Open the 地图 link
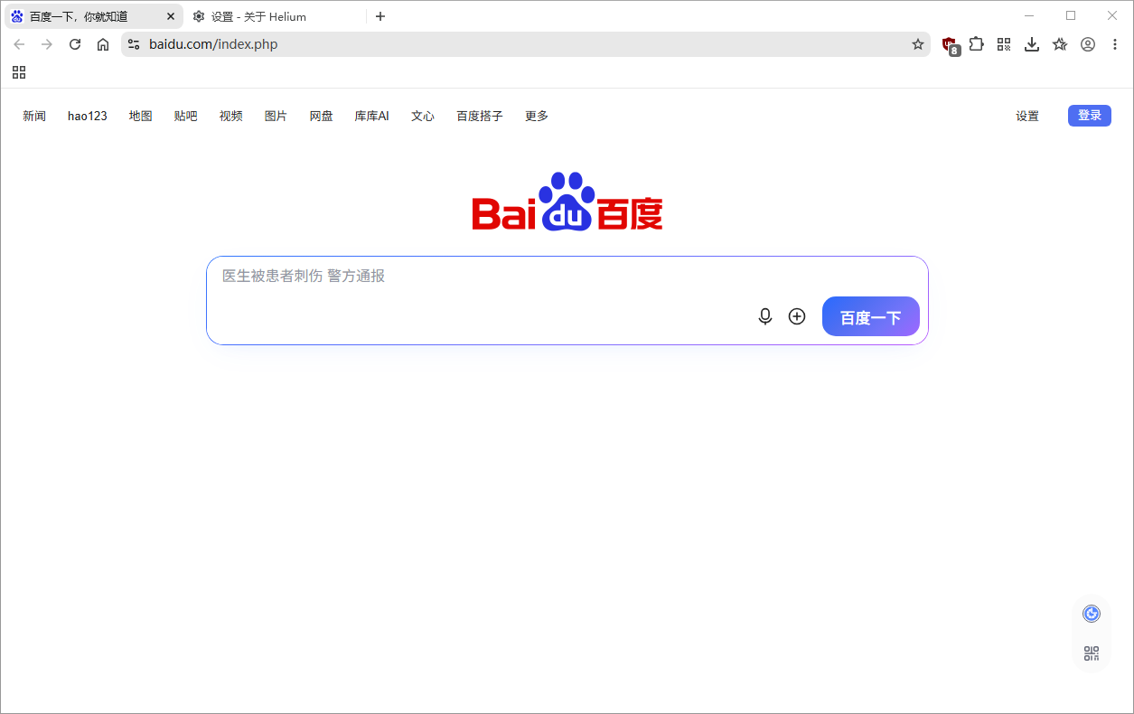Screen dimensions: 1134x714 pos(141,116)
